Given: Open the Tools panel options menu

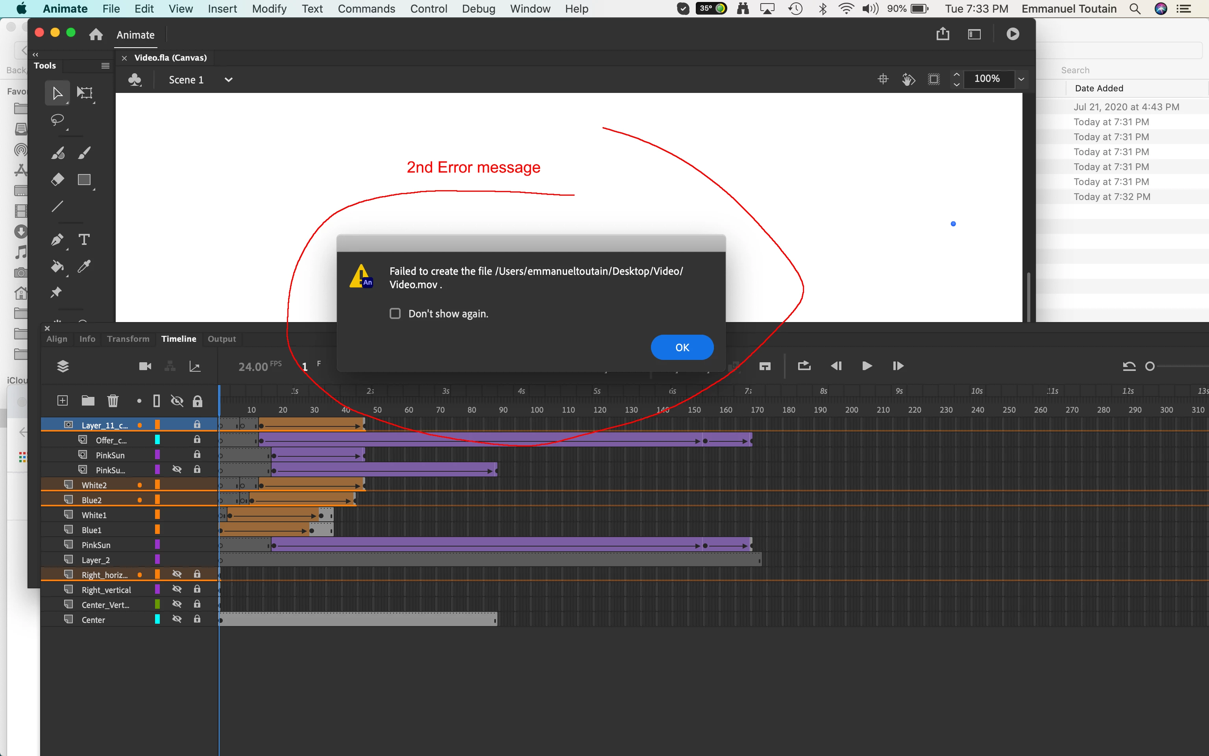Looking at the screenshot, I should pos(105,66).
